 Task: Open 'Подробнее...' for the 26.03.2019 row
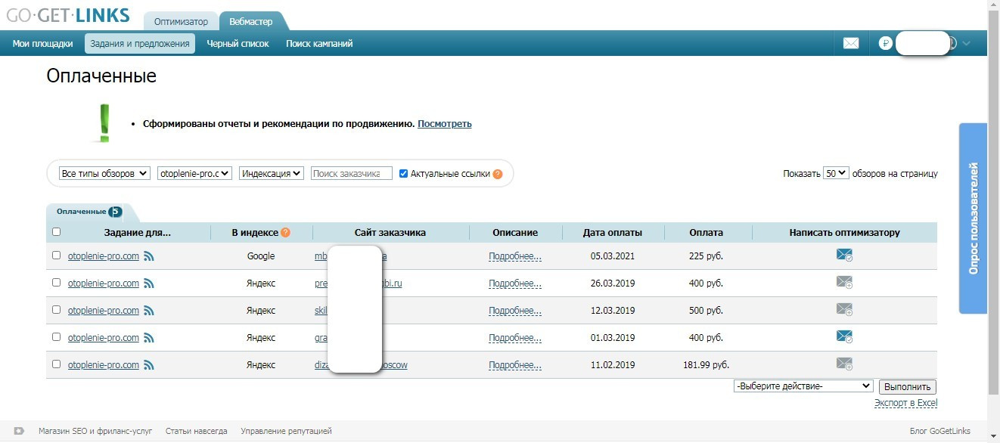point(515,283)
